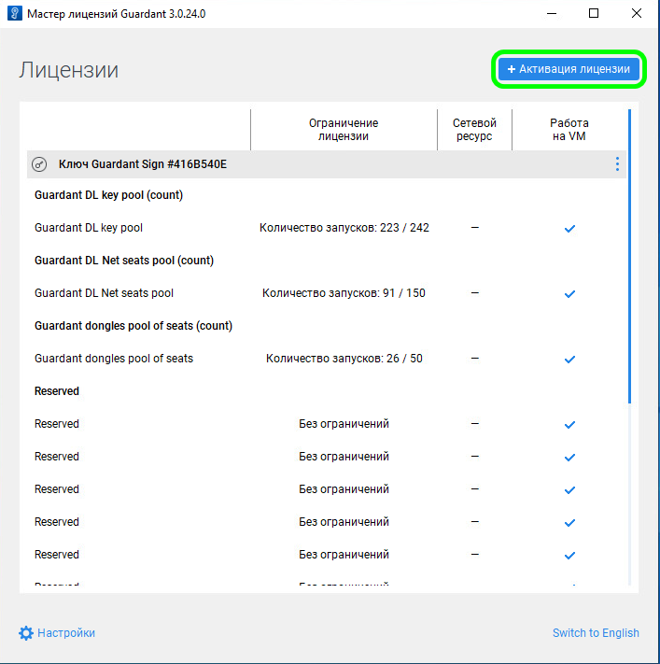The height and width of the screenshot is (664, 660).
Task: Click the Количество запусков: 223 / 242 value
Action: (344, 228)
